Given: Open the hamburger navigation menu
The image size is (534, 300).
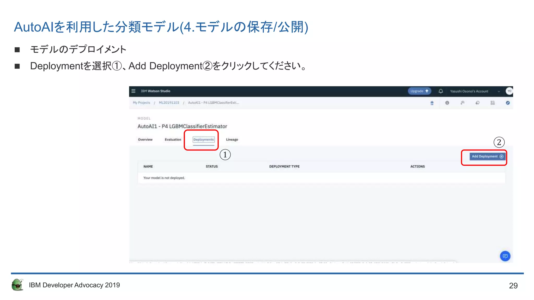Looking at the screenshot, I should (x=133, y=91).
